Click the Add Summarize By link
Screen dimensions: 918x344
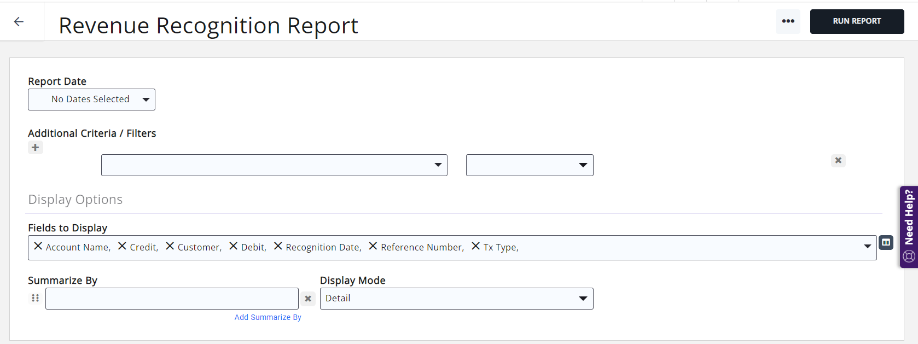[268, 317]
